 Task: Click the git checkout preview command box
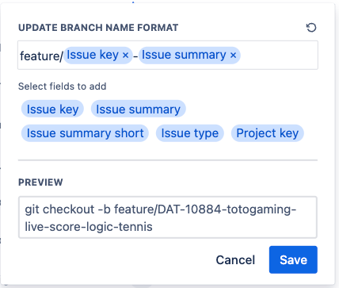pos(168,217)
